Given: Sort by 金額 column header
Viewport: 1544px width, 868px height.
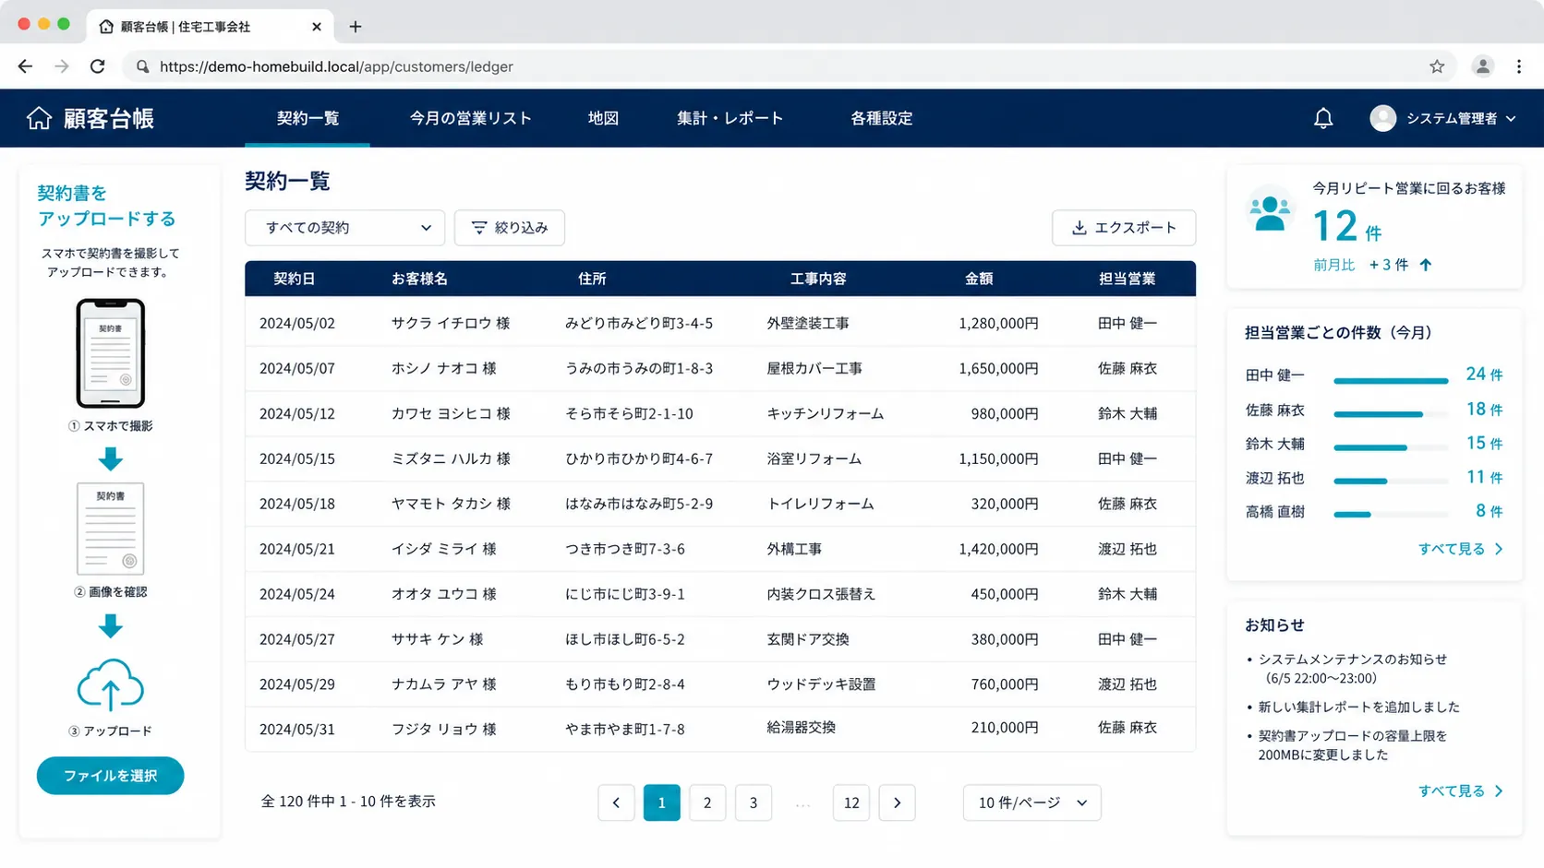Looking at the screenshot, I should click(x=979, y=279).
